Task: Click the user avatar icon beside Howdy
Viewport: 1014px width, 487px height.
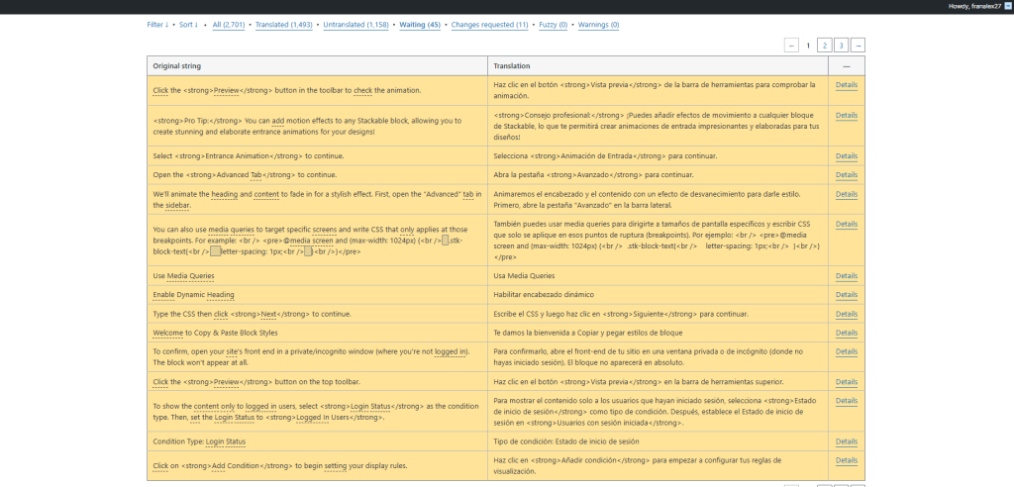Action: coord(1007,6)
